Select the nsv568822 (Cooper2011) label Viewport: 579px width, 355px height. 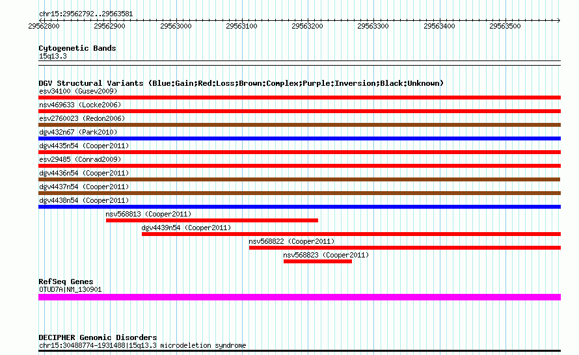pos(291,241)
